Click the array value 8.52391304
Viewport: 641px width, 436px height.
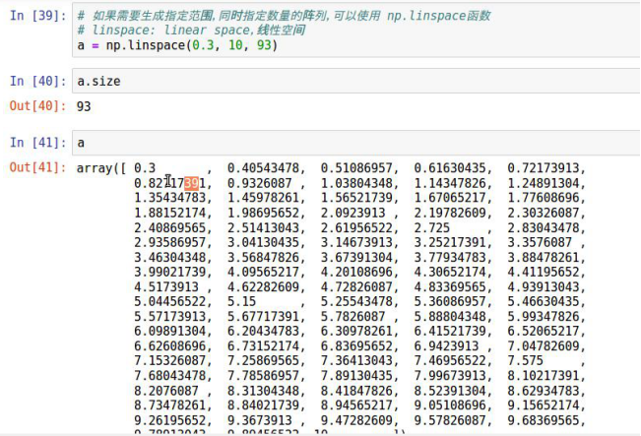[450, 391]
